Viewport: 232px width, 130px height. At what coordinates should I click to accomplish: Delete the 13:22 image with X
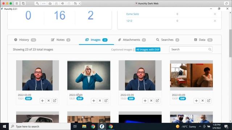pos(151,101)
